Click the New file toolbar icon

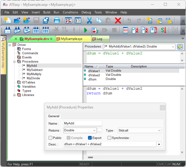click(8, 20)
